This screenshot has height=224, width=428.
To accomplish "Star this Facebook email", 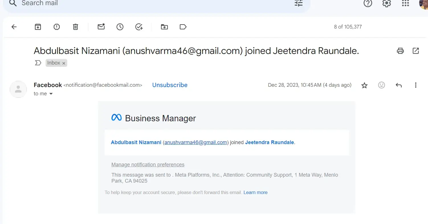I will tap(364, 85).
